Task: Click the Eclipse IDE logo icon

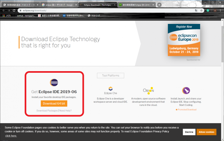Action: [54, 83]
